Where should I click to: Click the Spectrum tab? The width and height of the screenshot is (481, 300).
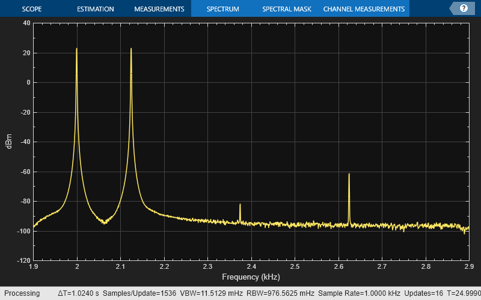click(222, 9)
